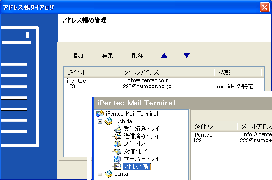Expand the penta account node

pyautogui.click(x=100, y=174)
